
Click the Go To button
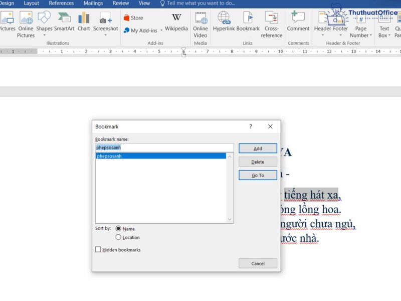pos(258,175)
